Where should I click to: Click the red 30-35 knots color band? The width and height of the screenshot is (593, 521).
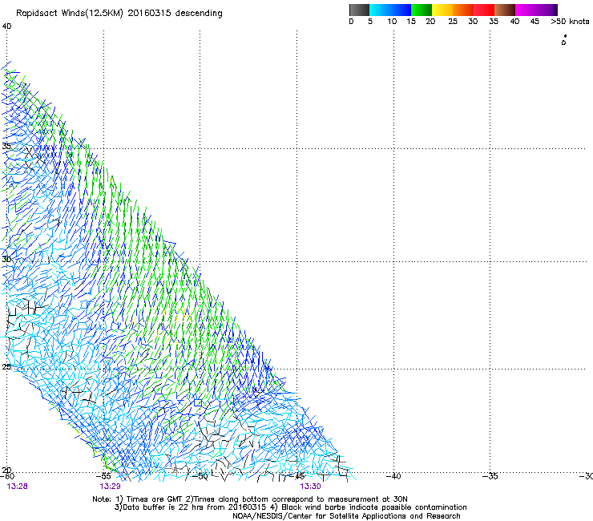tap(484, 10)
